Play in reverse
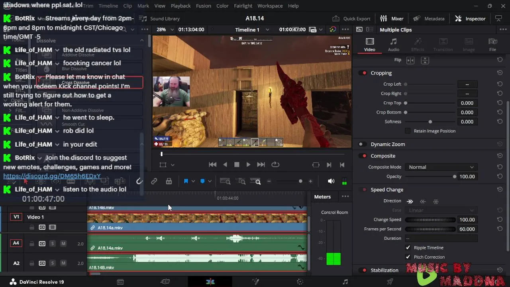 pos(225,165)
